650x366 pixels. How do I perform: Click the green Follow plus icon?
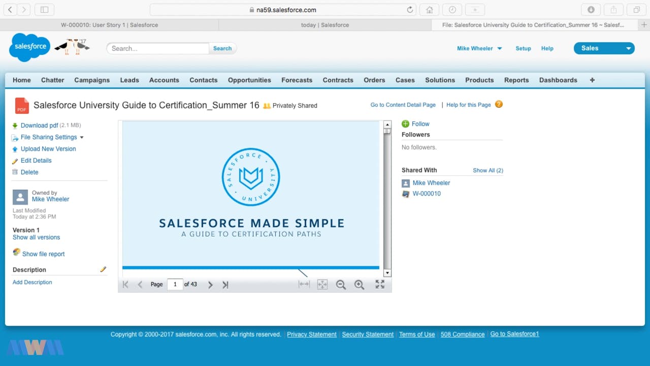[x=405, y=124]
